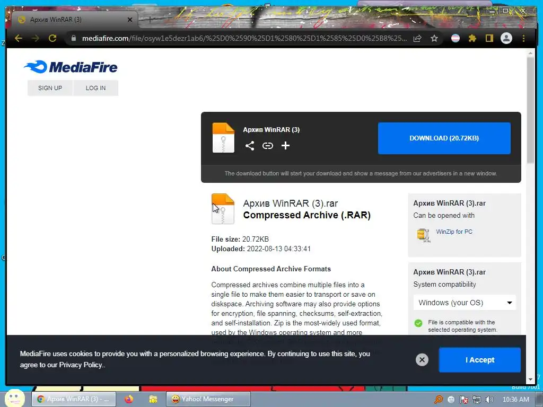Go back to the previous page

tap(19, 38)
